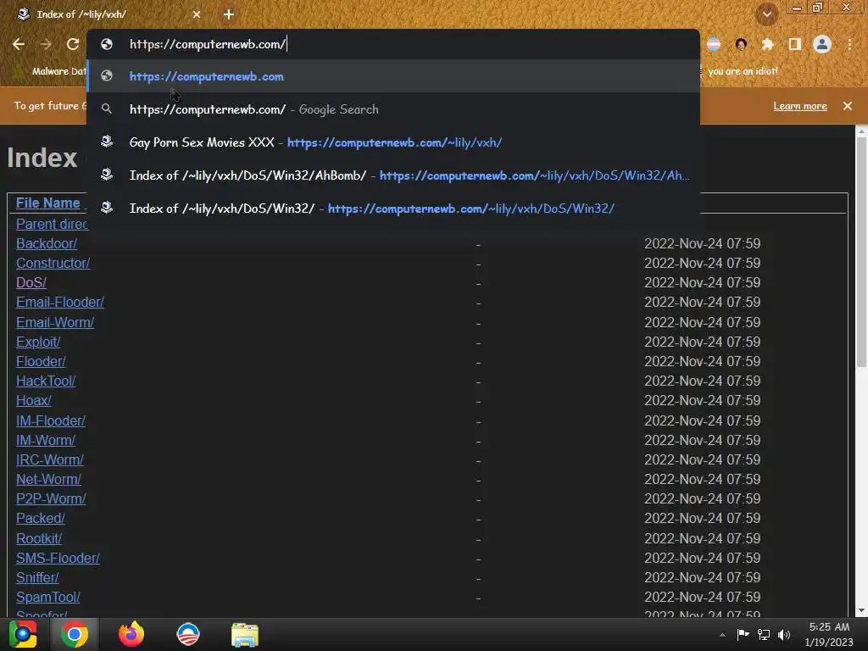Launch Firefox from the taskbar
This screenshot has height=651, width=868.
pos(131,634)
